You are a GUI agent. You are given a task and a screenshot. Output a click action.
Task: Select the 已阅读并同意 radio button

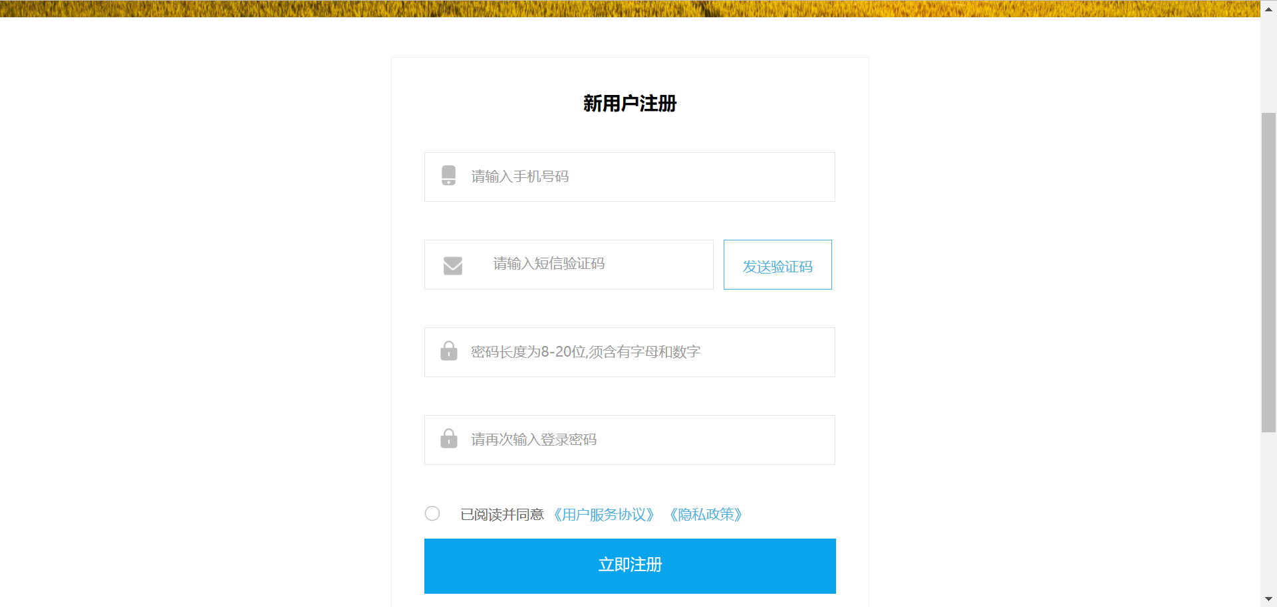click(432, 513)
